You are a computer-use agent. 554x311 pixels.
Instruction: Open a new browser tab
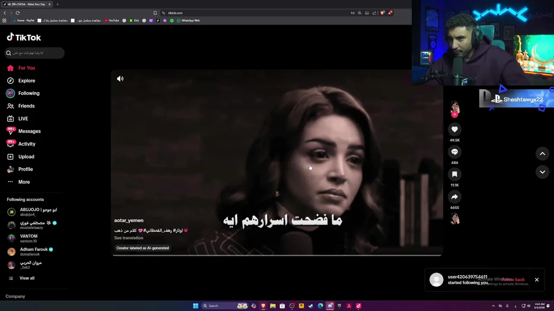(58, 4)
